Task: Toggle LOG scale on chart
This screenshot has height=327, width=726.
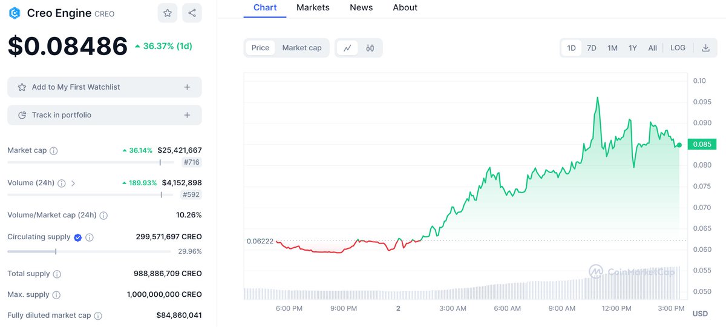Action: [x=678, y=48]
